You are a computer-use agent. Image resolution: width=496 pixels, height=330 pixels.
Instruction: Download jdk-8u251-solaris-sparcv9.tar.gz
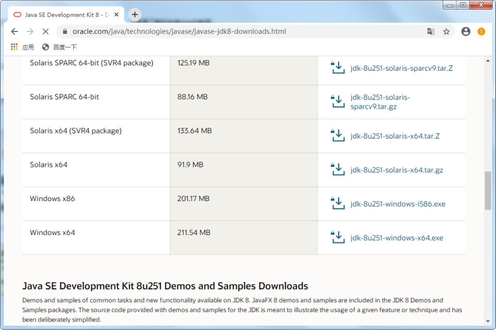tap(380, 102)
